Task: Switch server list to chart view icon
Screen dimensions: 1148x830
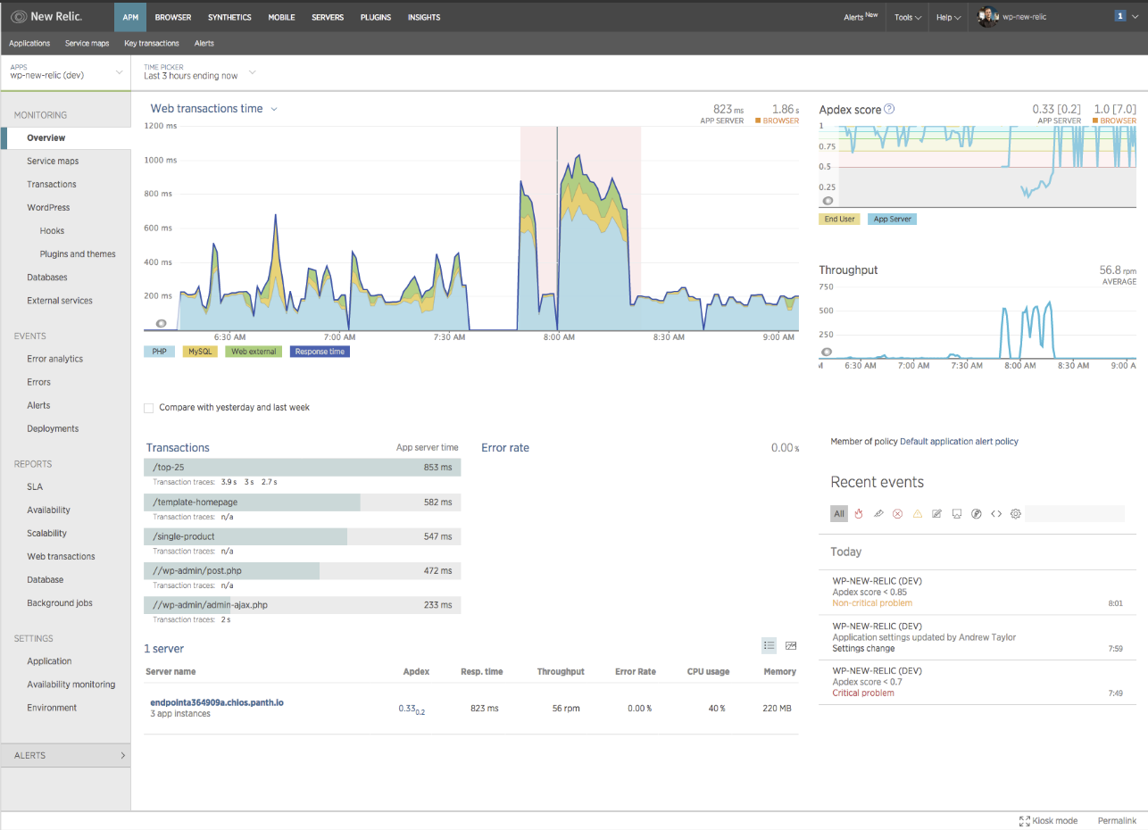Action: 791,645
